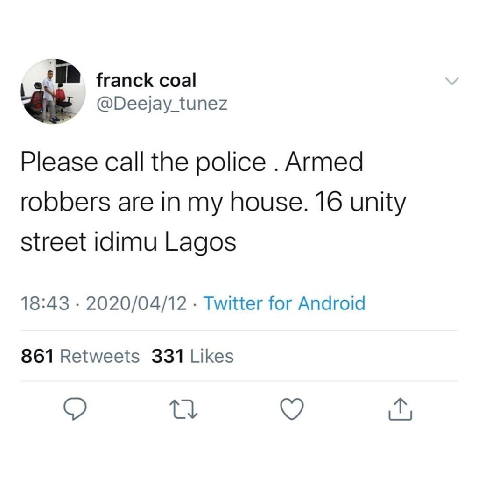This screenshot has width=478, height=478.
Task: View the 861 Retweets list
Action: coord(80,356)
